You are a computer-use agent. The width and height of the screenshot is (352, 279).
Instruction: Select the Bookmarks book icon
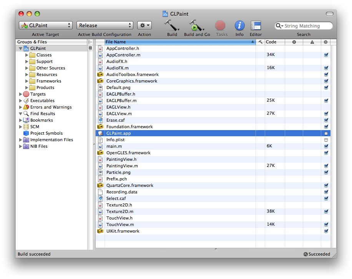[x=26, y=120]
